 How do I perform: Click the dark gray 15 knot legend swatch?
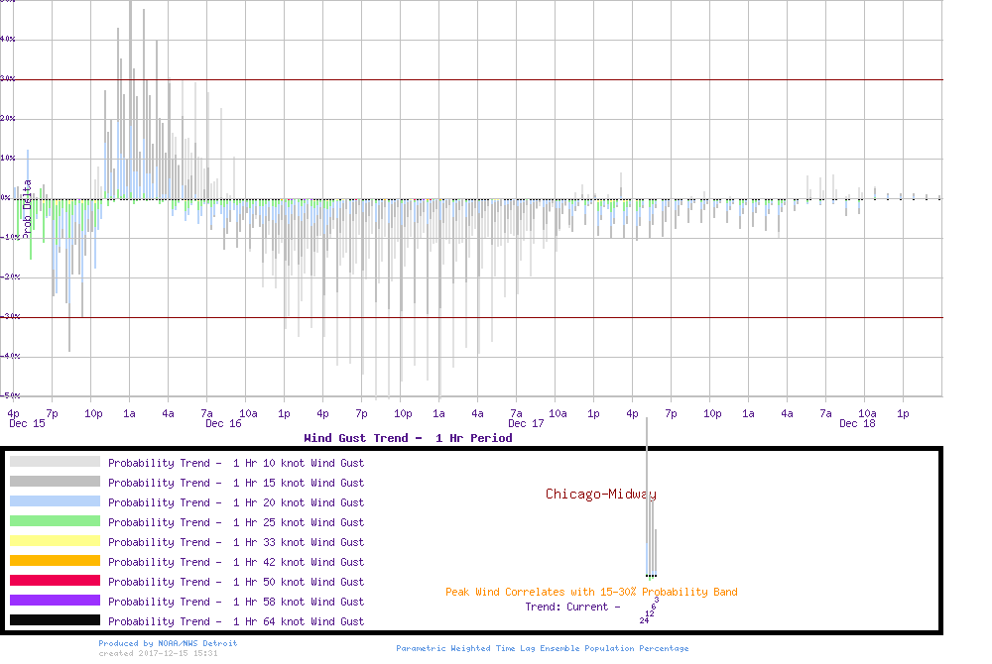click(x=55, y=482)
